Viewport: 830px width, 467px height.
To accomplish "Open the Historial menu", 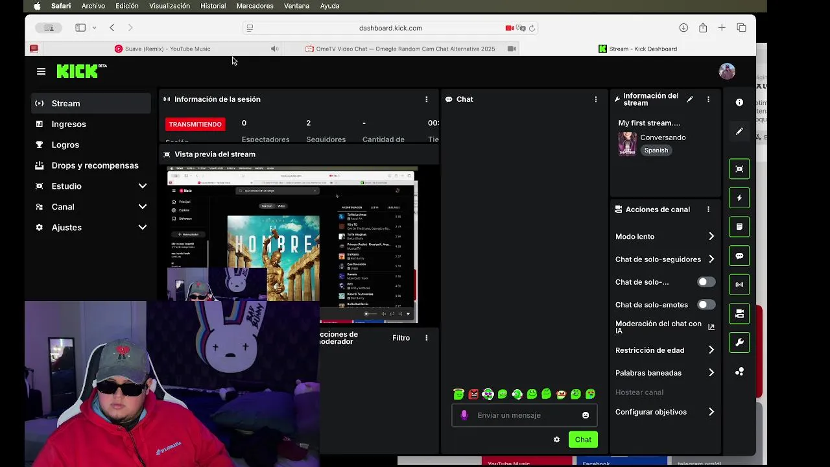I will click(x=213, y=6).
